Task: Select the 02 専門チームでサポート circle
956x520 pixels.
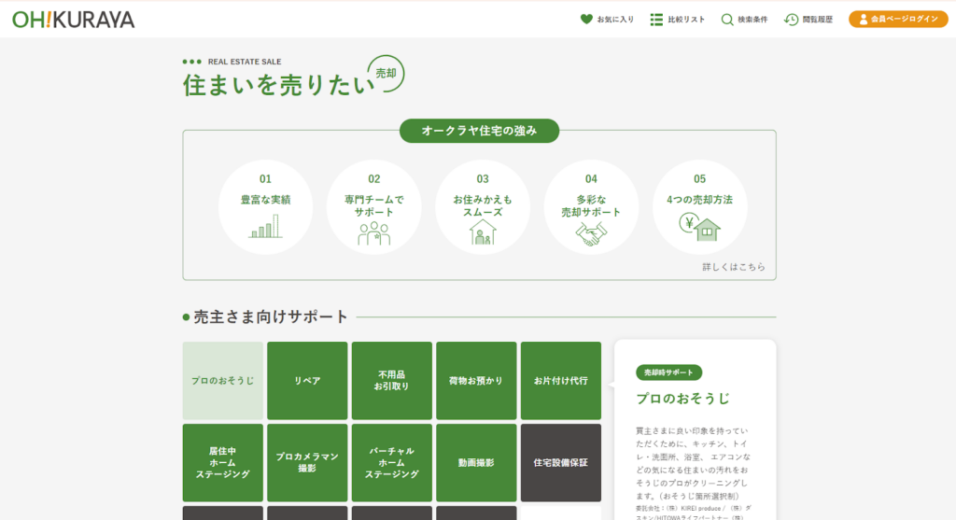Action: coord(373,207)
